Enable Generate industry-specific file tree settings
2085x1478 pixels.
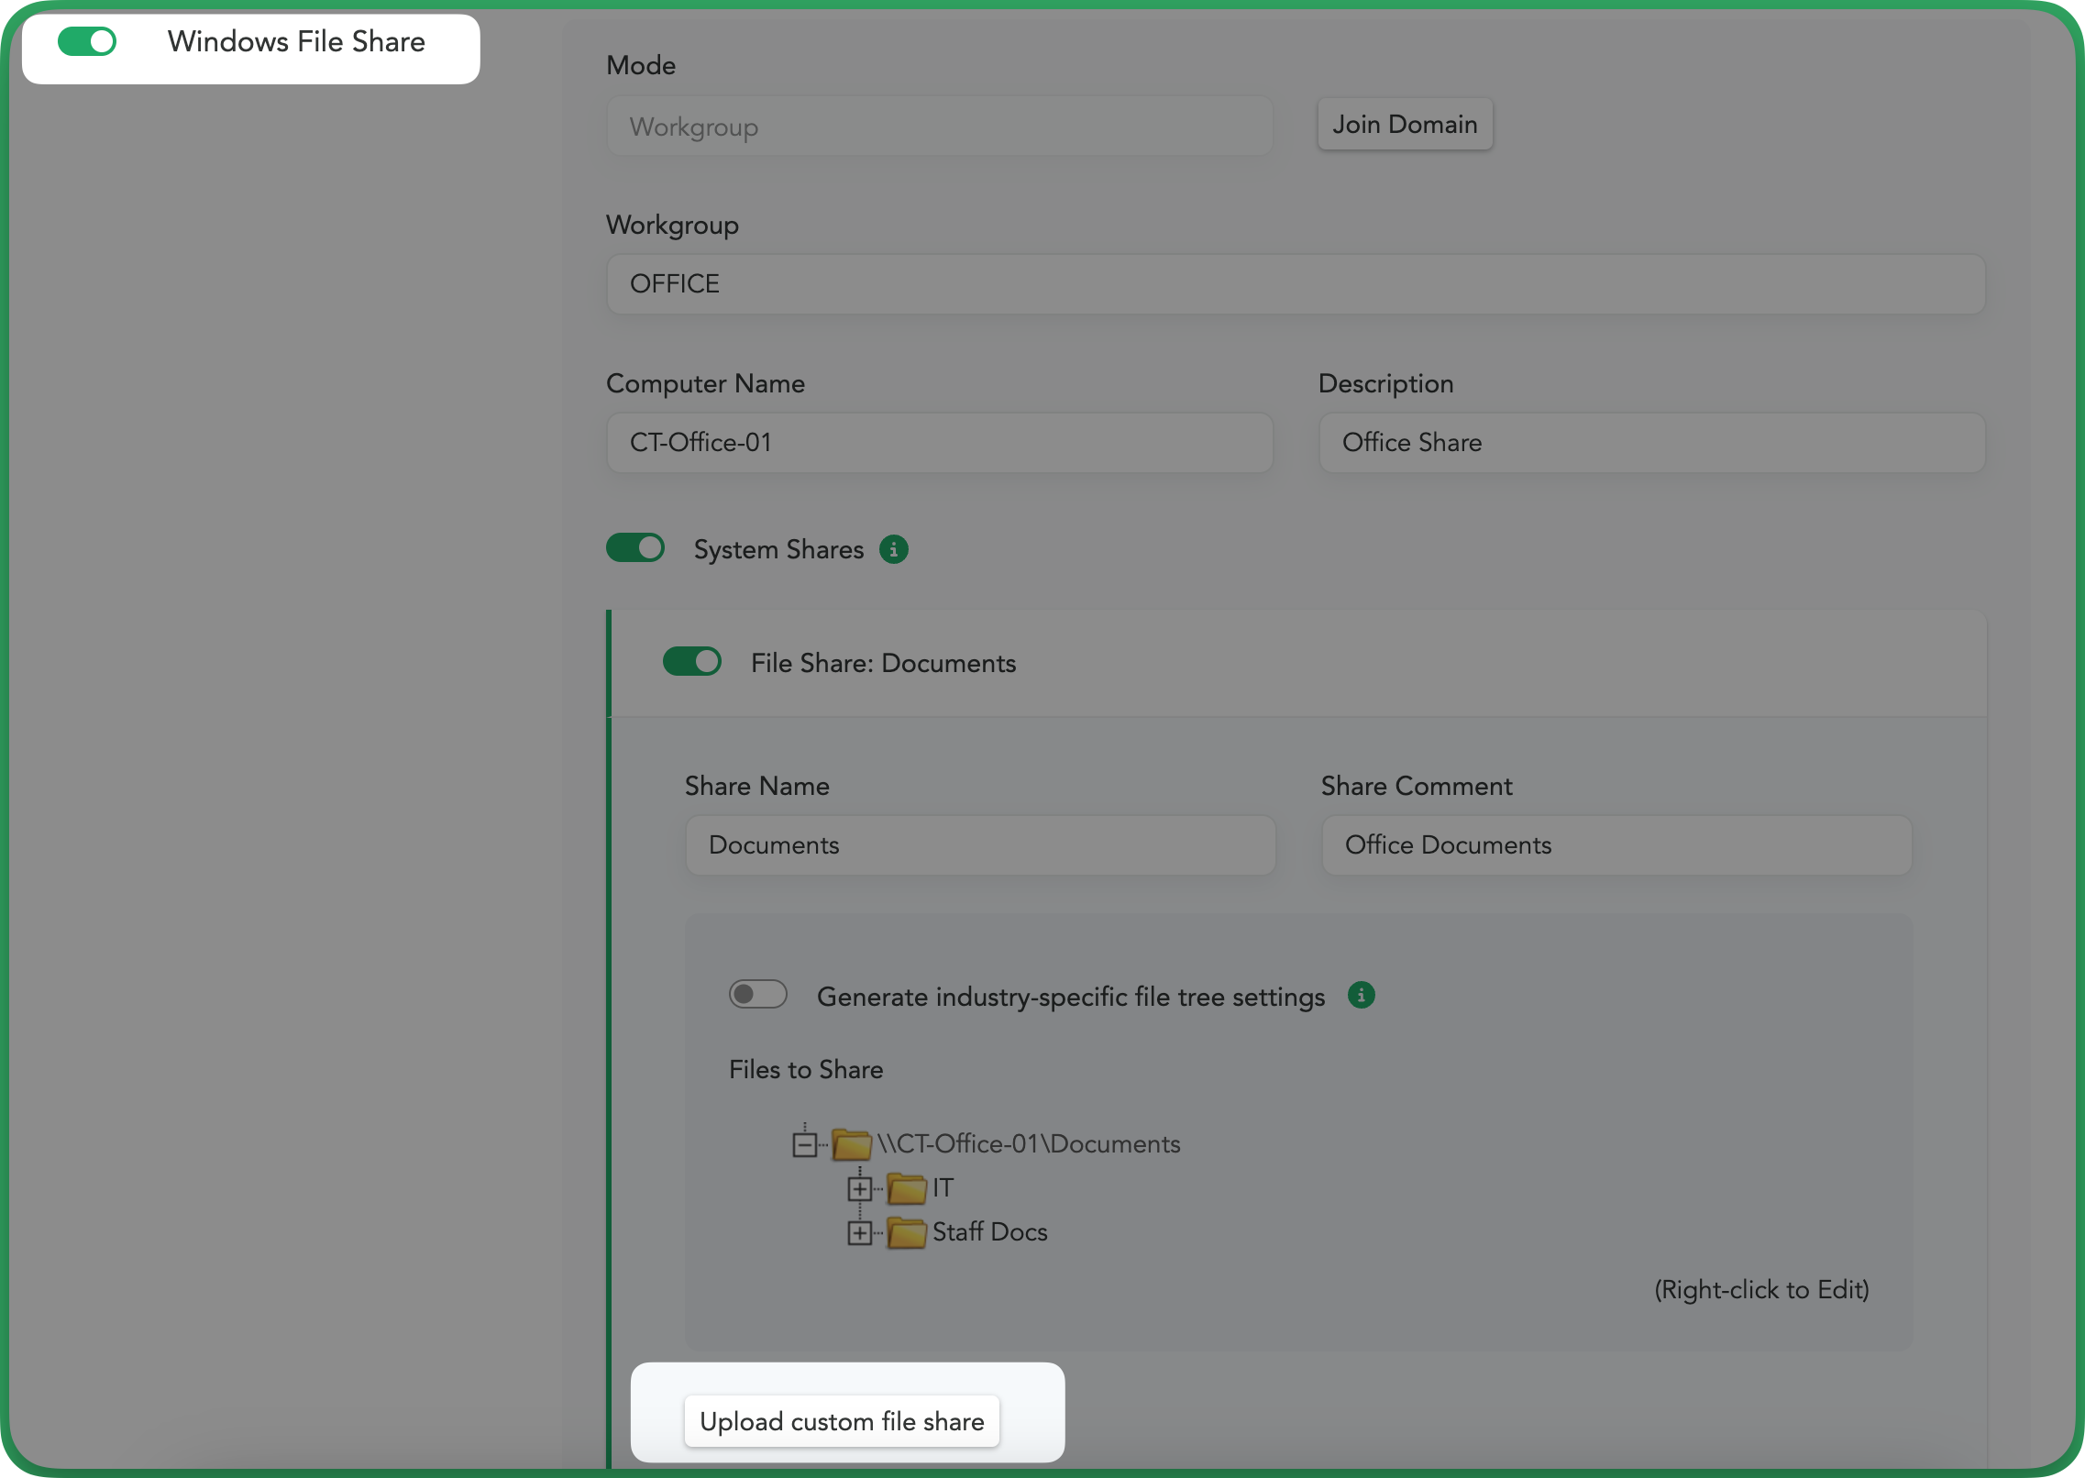pyautogui.click(x=757, y=995)
